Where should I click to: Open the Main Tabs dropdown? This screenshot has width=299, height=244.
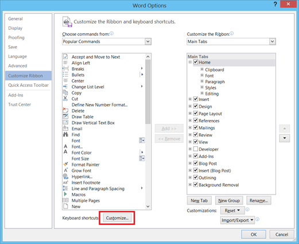(x=273, y=41)
